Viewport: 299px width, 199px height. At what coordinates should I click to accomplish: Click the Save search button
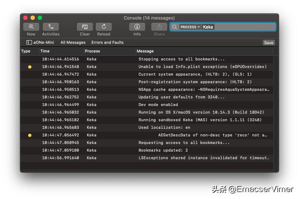coord(269,43)
